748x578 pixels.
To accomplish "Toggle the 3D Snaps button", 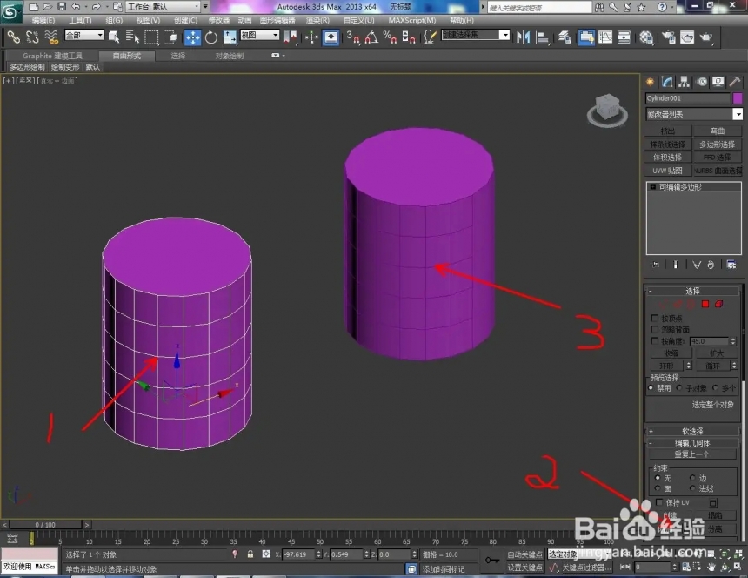I will (353, 37).
